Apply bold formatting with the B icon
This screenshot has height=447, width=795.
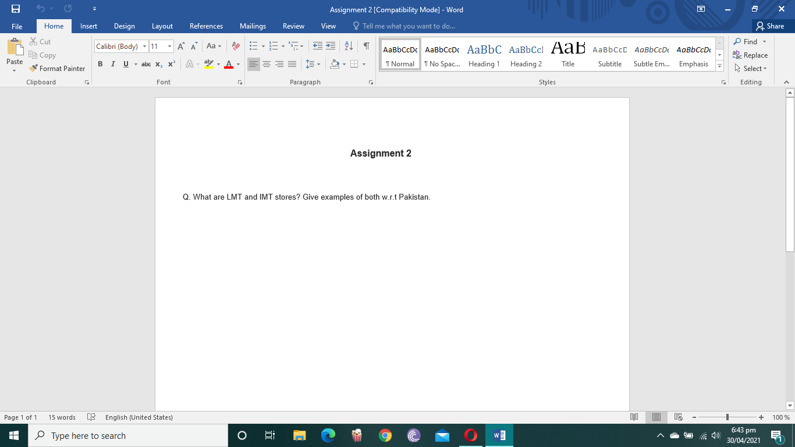point(100,65)
